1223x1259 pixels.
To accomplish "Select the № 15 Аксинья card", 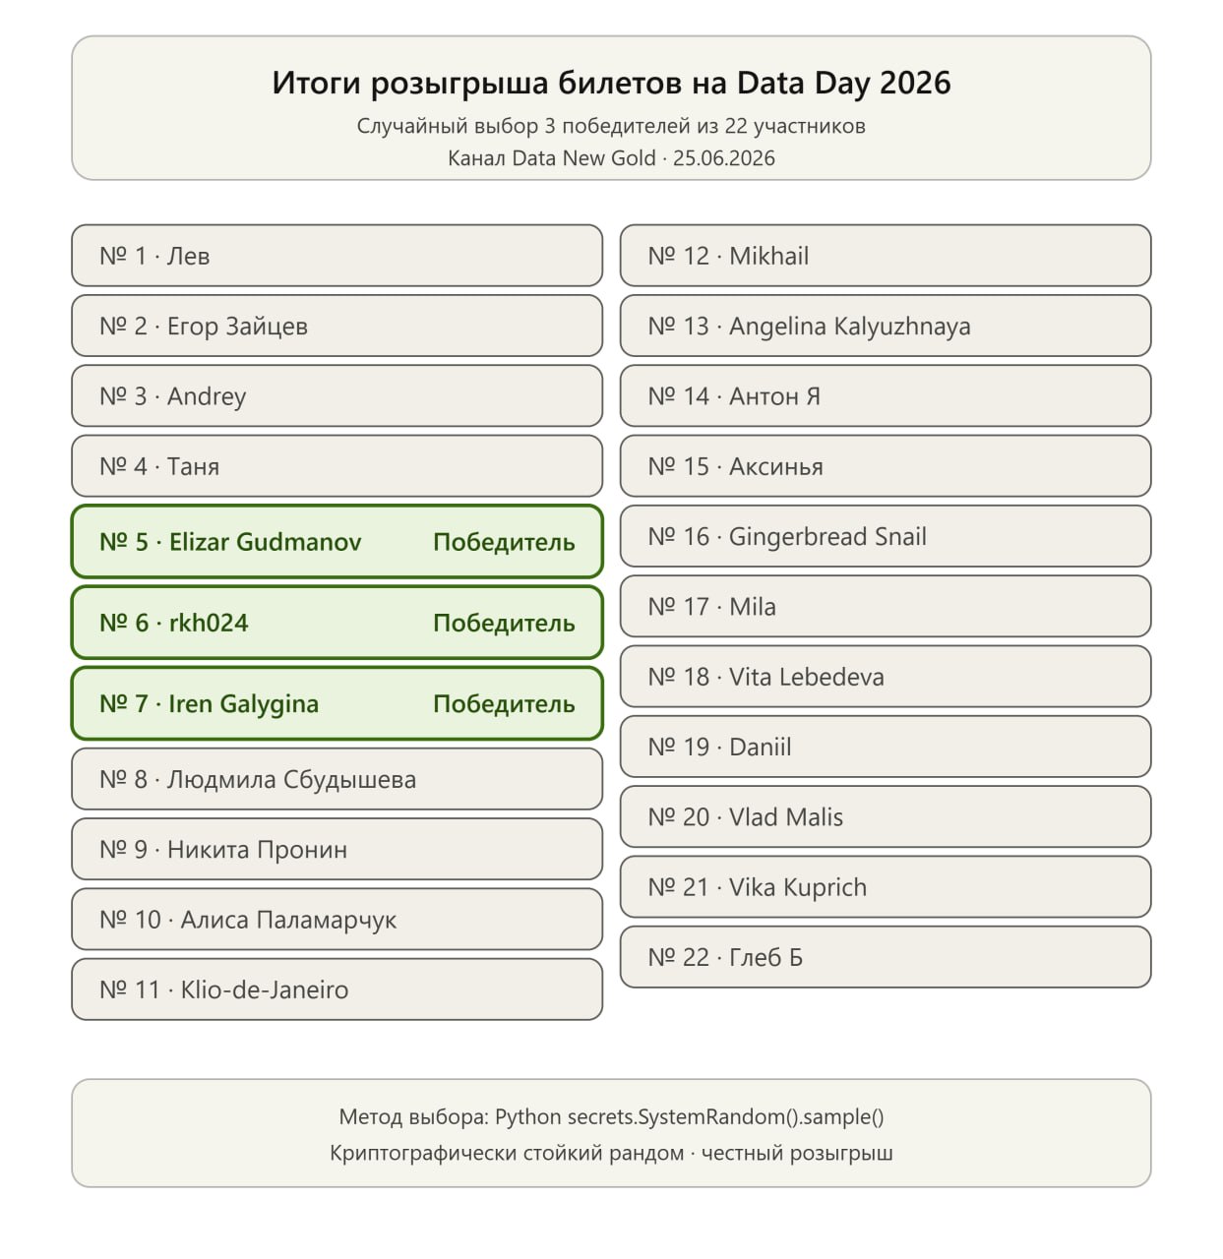I will (886, 466).
